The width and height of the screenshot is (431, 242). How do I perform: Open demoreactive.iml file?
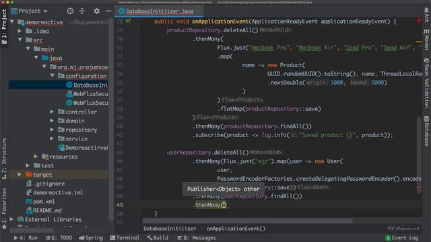tap(55, 192)
